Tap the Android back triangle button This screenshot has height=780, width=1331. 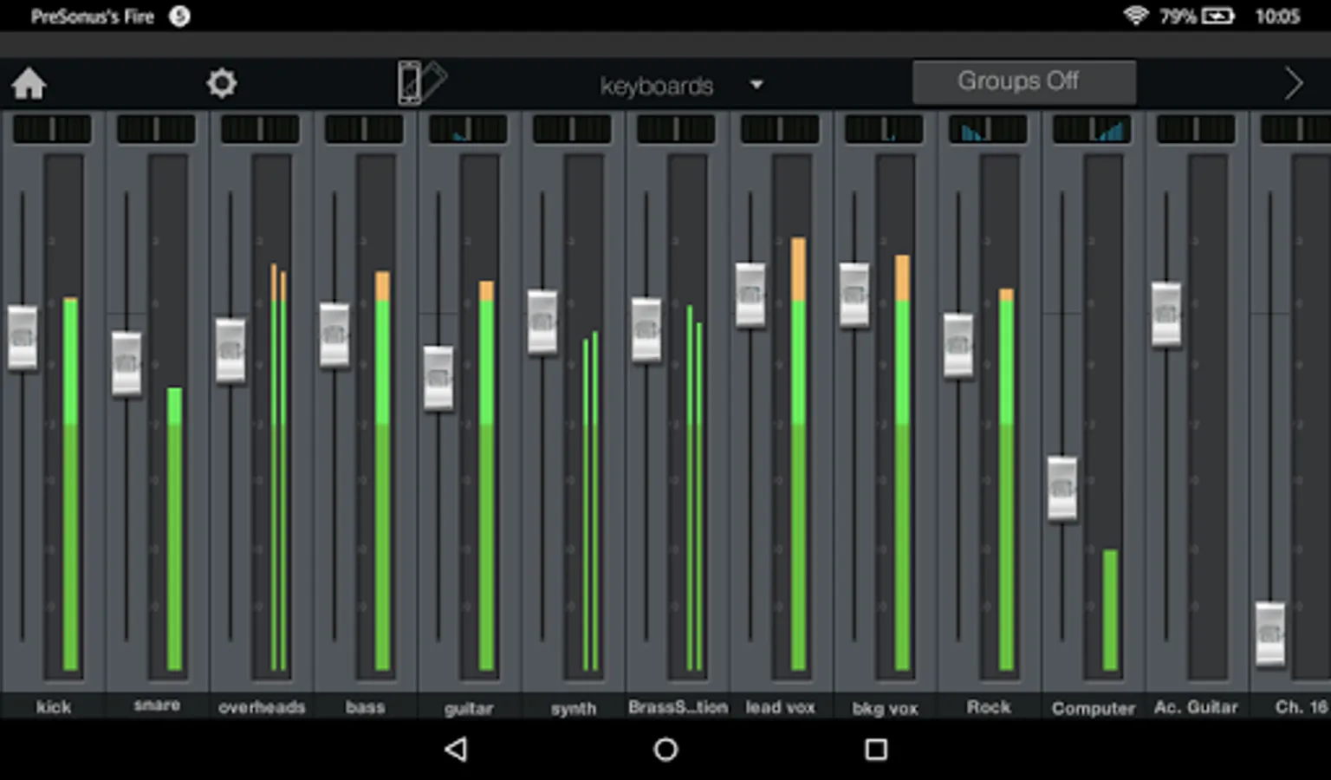[x=456, y=749]
